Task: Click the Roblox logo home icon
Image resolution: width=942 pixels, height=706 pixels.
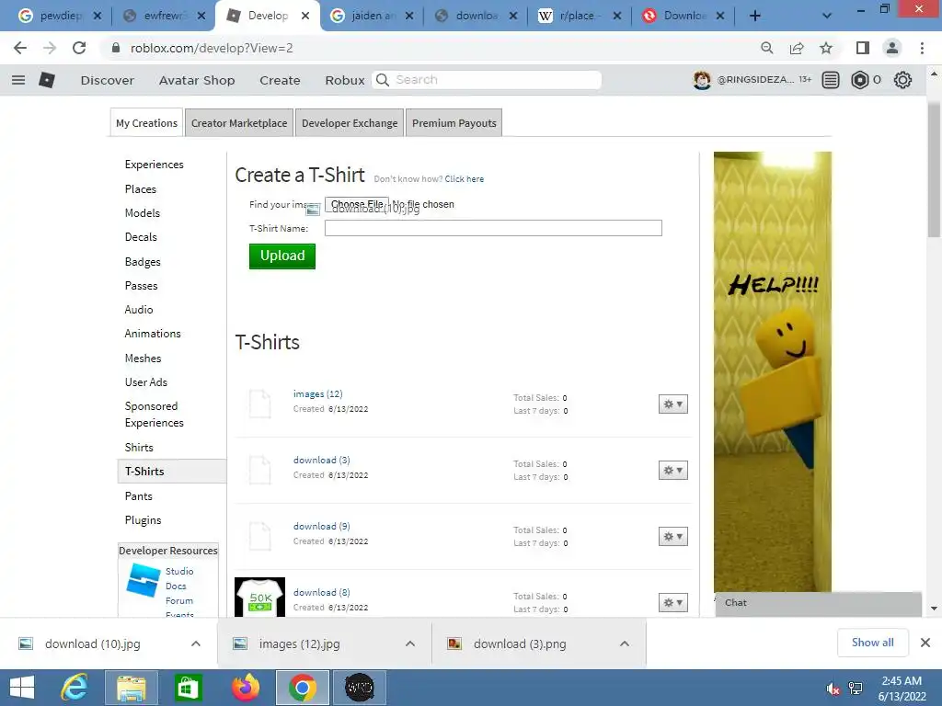Action: [x=47, y=80]
